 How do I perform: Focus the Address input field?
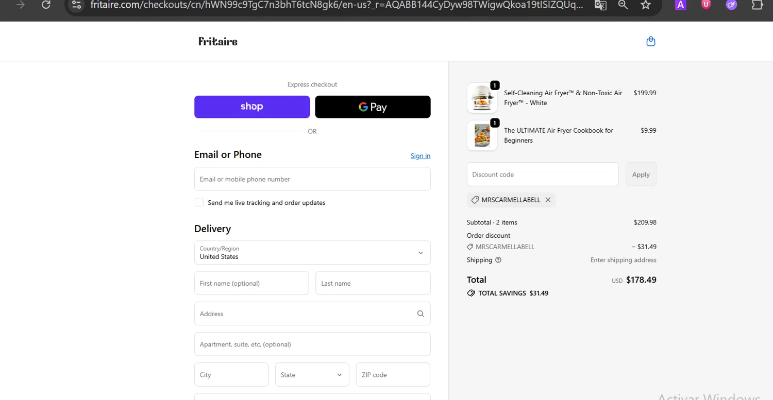[312, 314]
